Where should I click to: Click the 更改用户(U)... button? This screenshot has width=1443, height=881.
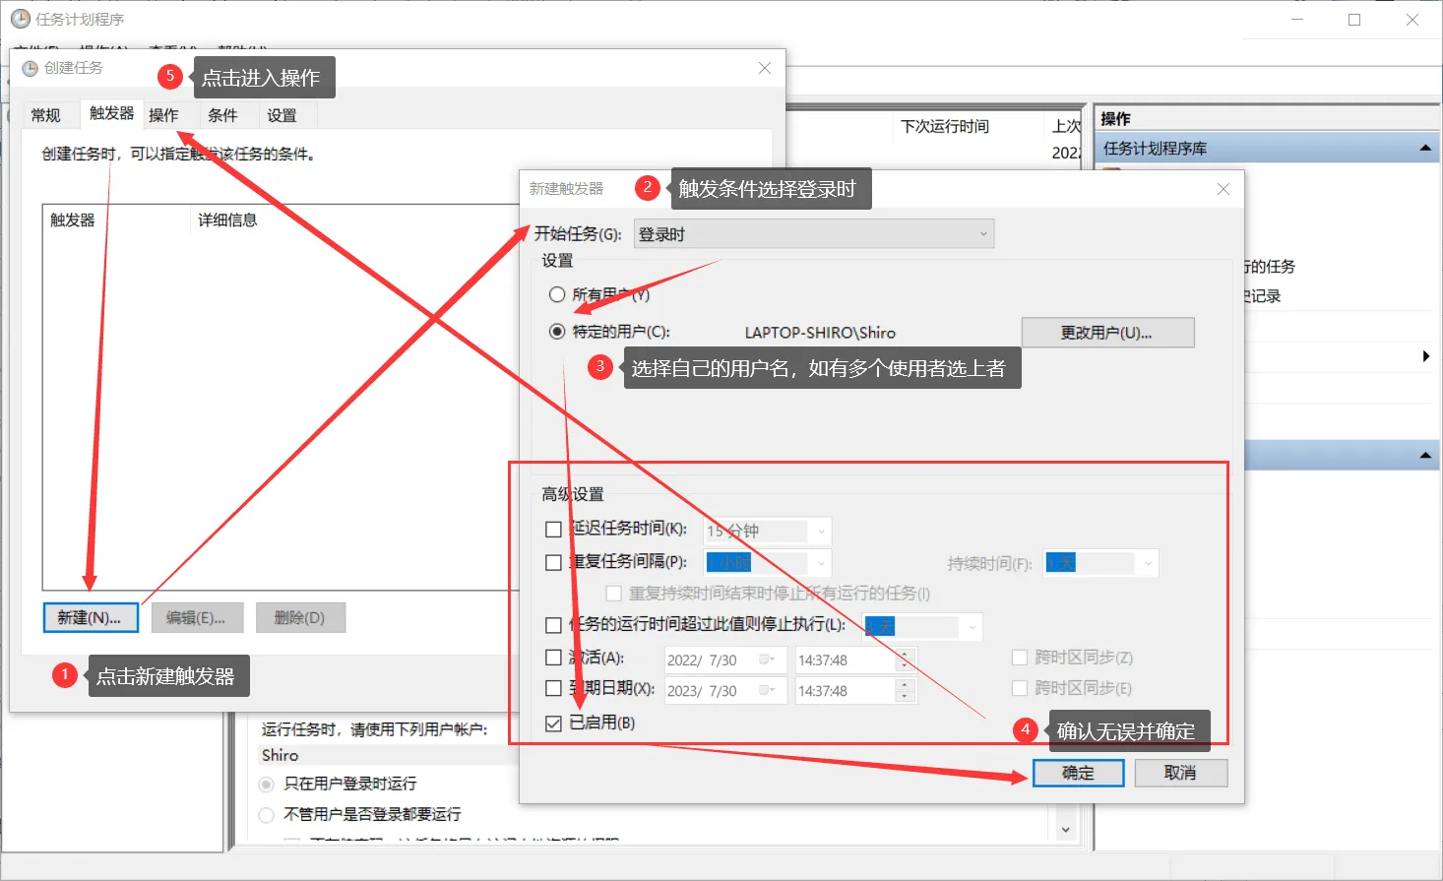1107,333
